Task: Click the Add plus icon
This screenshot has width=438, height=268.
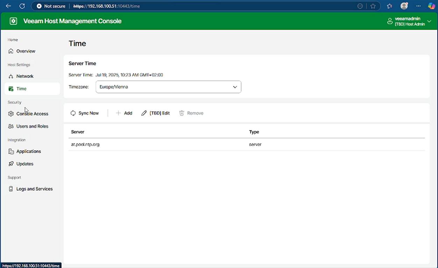Action: point(118,113)
